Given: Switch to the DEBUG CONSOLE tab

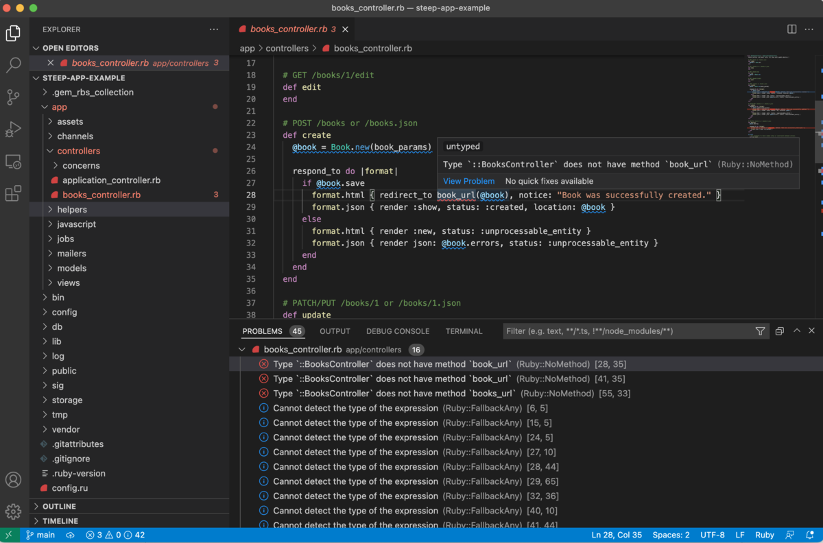Looking at the screenshot, I should tap(397, 330).
